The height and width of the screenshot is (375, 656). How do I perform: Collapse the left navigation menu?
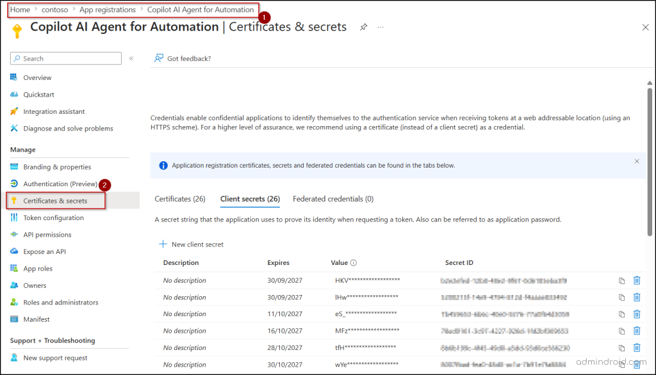131,58
